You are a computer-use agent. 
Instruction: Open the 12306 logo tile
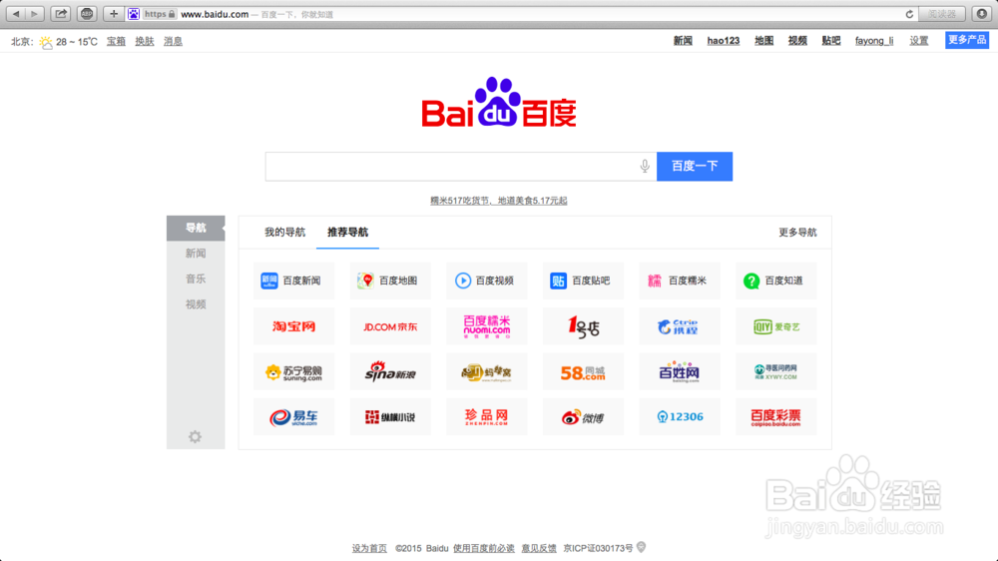click(x=679, y=417)
